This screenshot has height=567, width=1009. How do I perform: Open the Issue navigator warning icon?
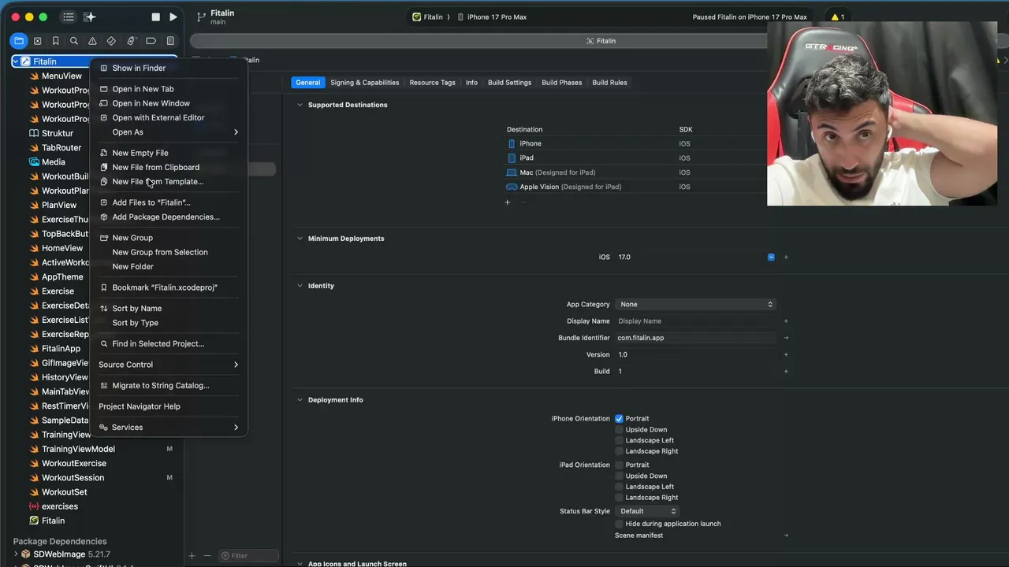tap(92, 41)
